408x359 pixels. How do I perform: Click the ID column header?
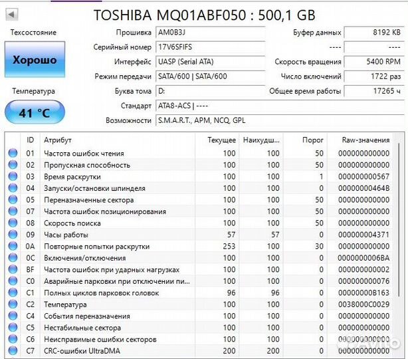click(x=30, y=140)
